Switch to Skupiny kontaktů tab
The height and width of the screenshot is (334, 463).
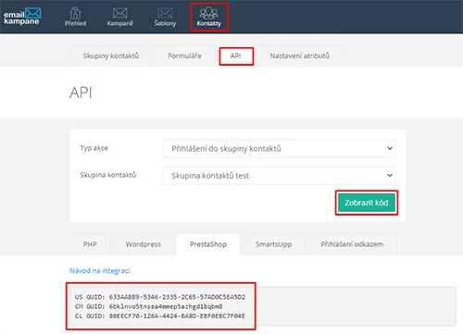(111, 56)
